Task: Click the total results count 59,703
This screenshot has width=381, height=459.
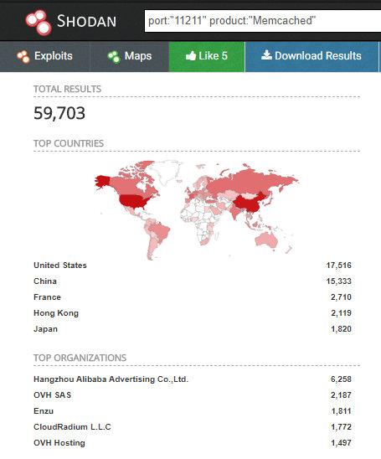Action: [59, 113]
